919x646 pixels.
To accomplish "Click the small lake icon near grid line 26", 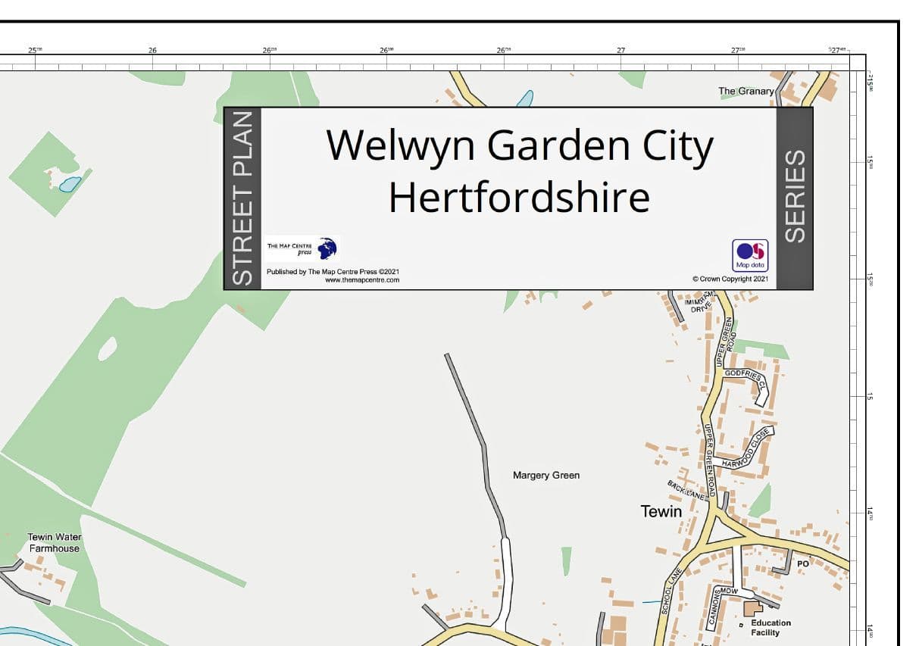I will (526, 99).
